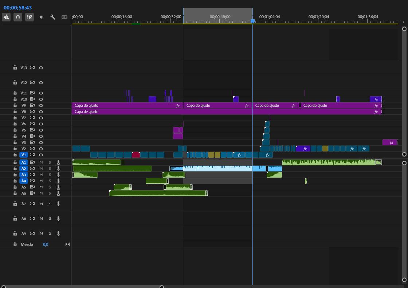Enable voice-over record on track A6
Image resolution: width=408 pixels, height=288 pixels.
(59, 193)
